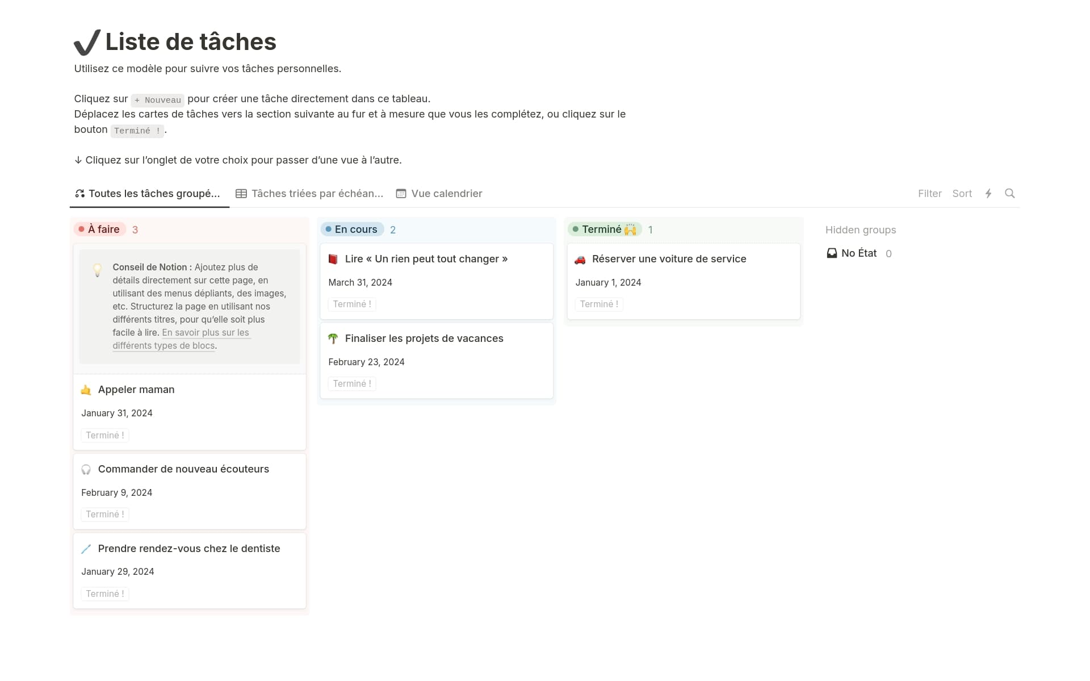Click the lightbulb icon in Conseil callout

point(98,270)
